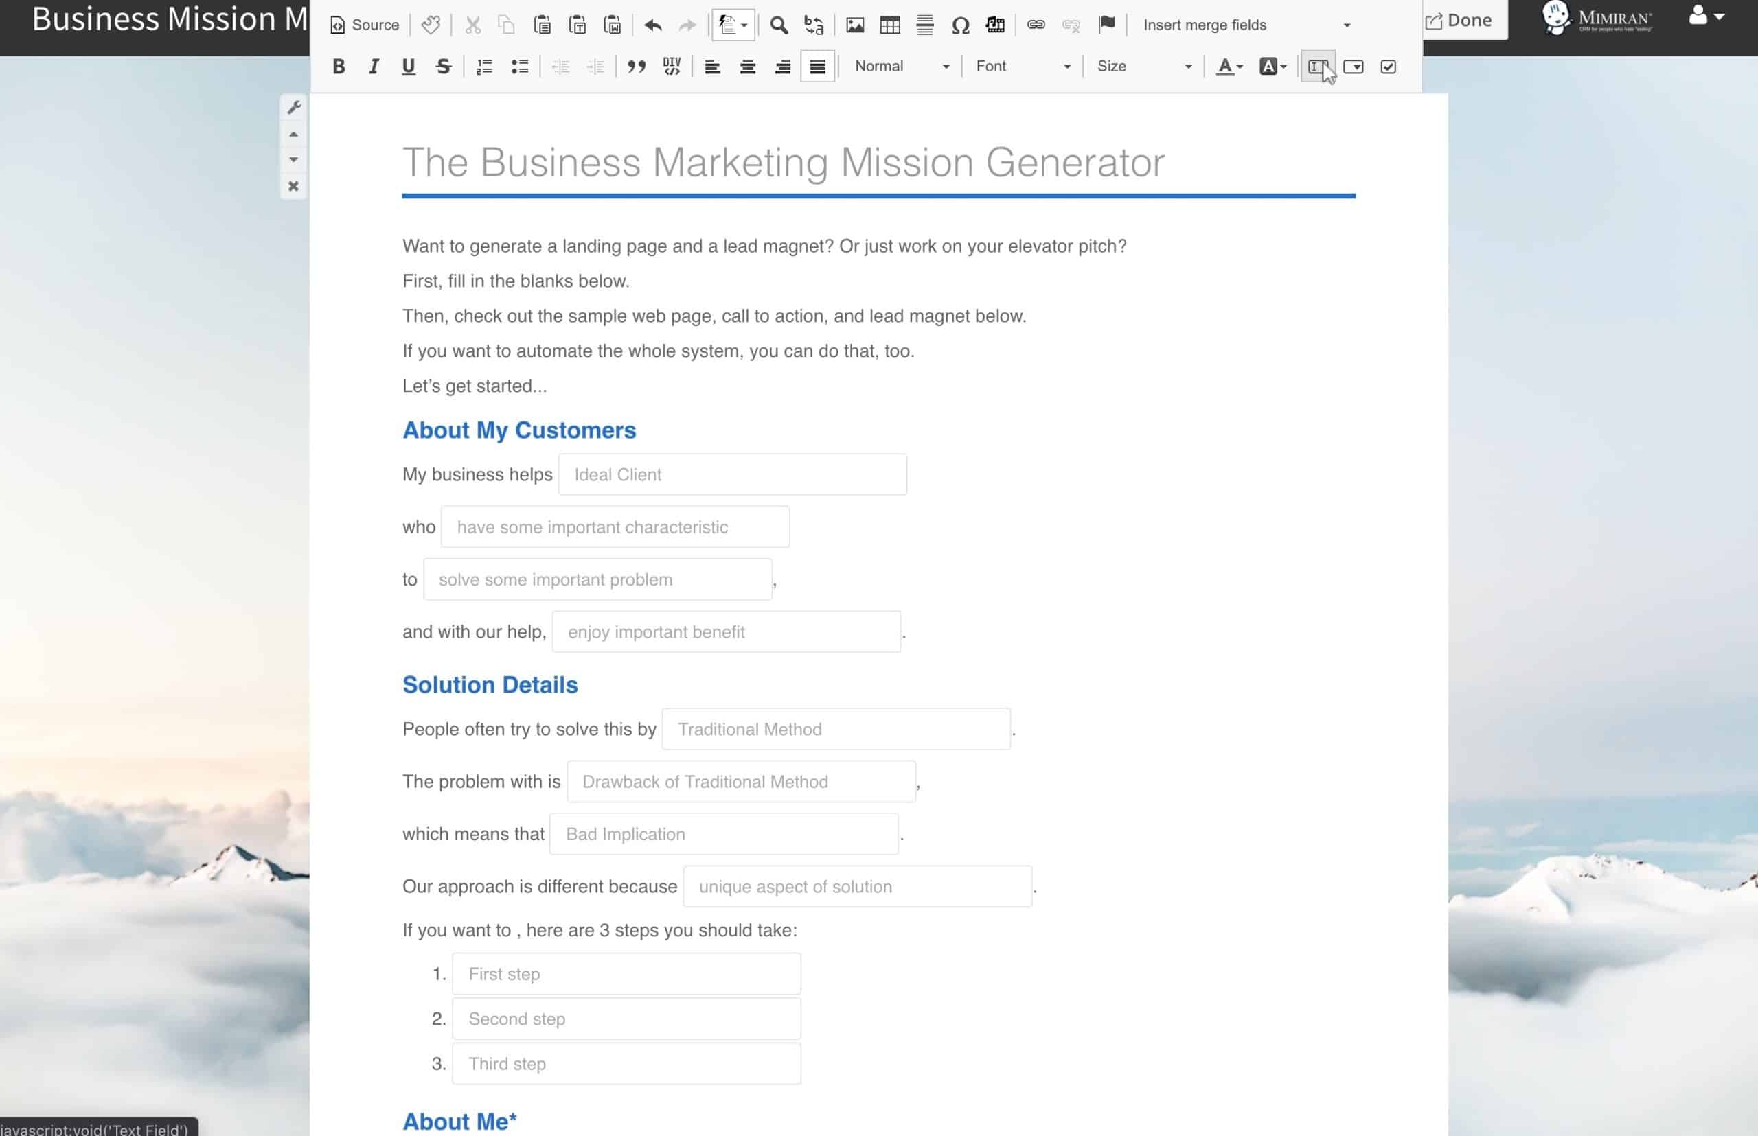Insert a table

(x=890, y=25)
